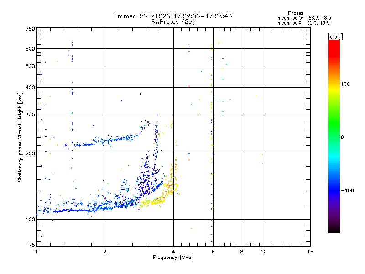
Task: Click the 'RwPretec (8p)' subtitle
Action: 173,22
